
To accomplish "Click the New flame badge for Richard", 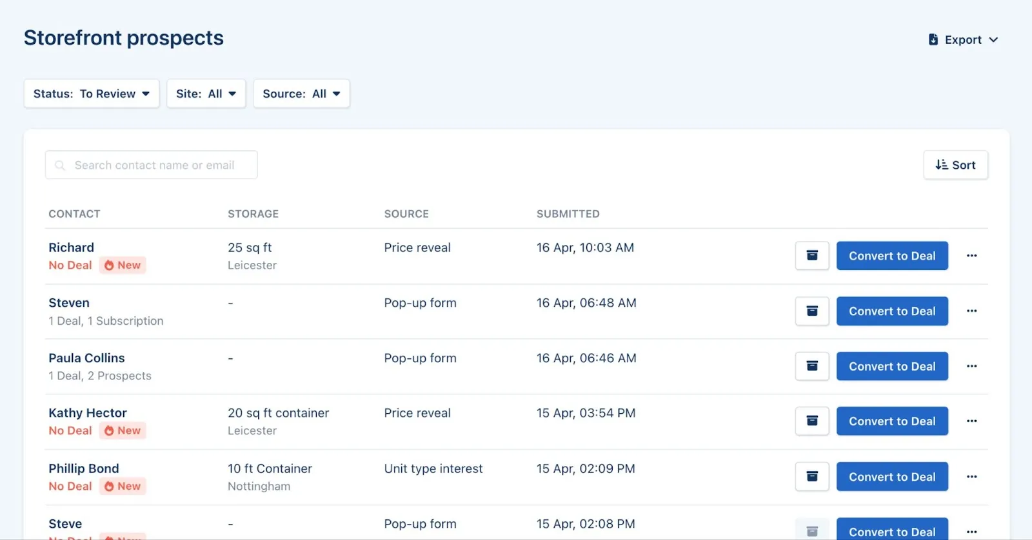I will click(x=123, y=265).
